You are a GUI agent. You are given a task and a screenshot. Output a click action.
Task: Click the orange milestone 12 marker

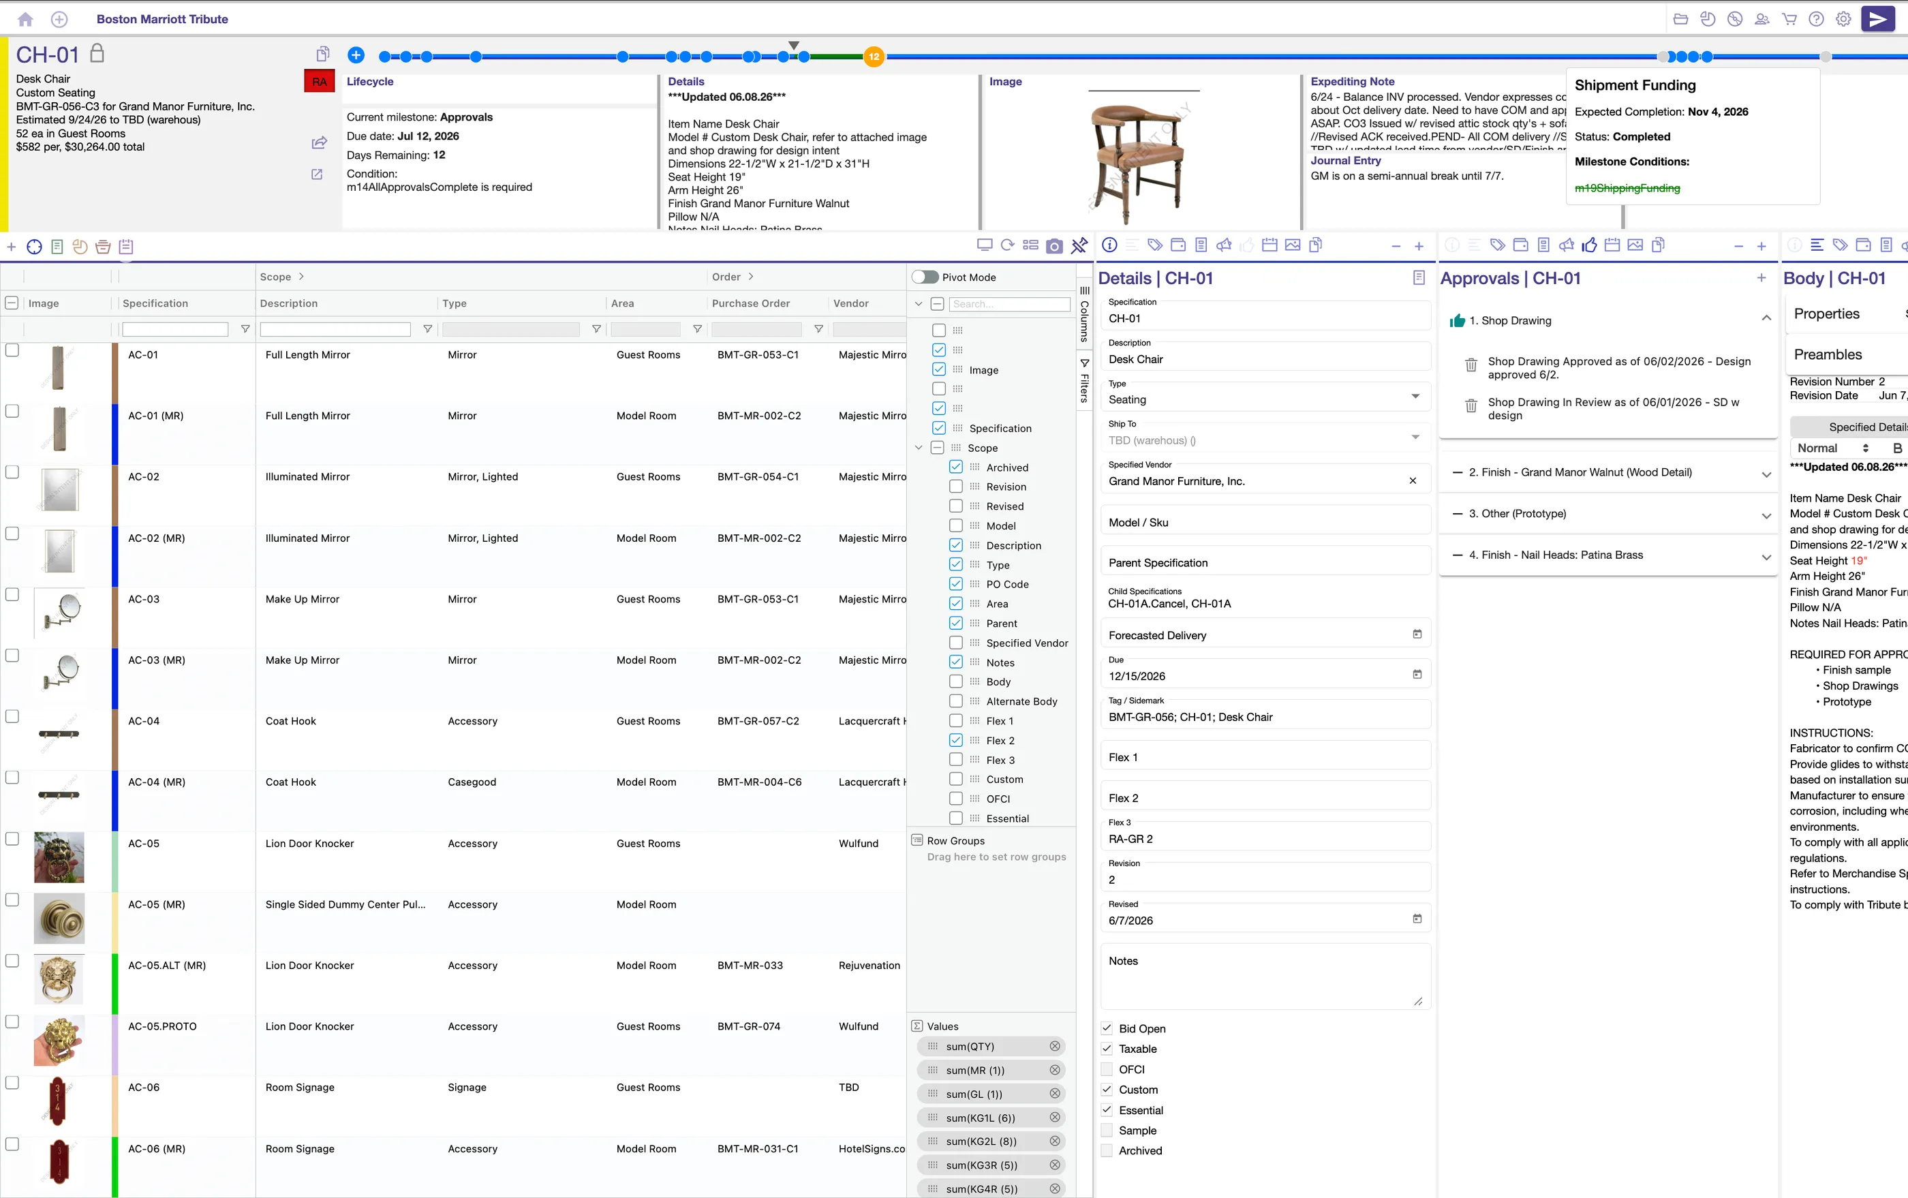coord(874,57)
